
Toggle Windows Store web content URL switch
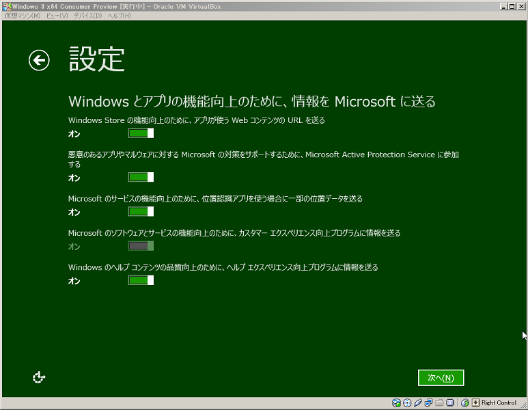point(141,133)
